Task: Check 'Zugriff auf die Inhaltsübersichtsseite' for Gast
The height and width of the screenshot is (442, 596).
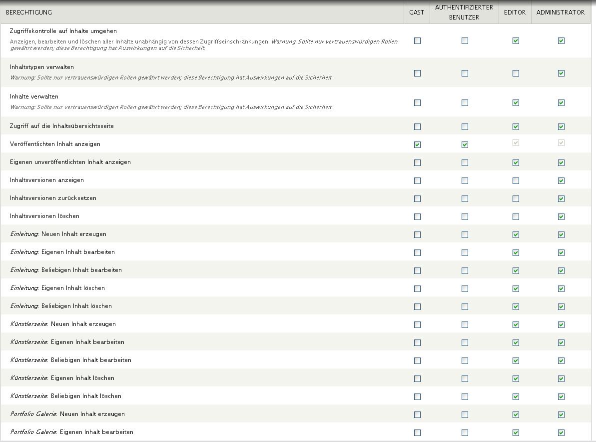Action: [x=417, y=127]
